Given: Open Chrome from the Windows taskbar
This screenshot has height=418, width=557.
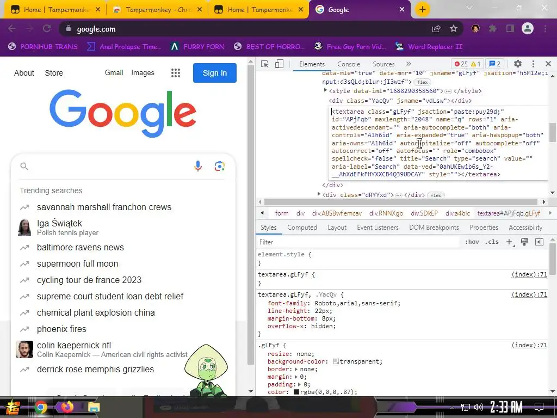Looking at the screenshot, I should coord(40,407).
